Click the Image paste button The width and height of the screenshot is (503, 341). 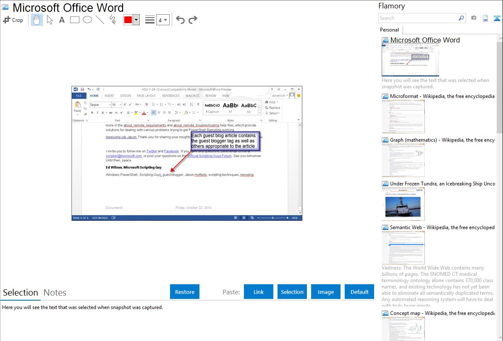[326, 292]
